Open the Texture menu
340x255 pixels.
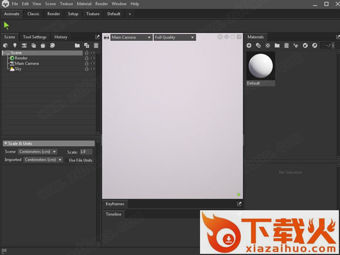[66, 4]
